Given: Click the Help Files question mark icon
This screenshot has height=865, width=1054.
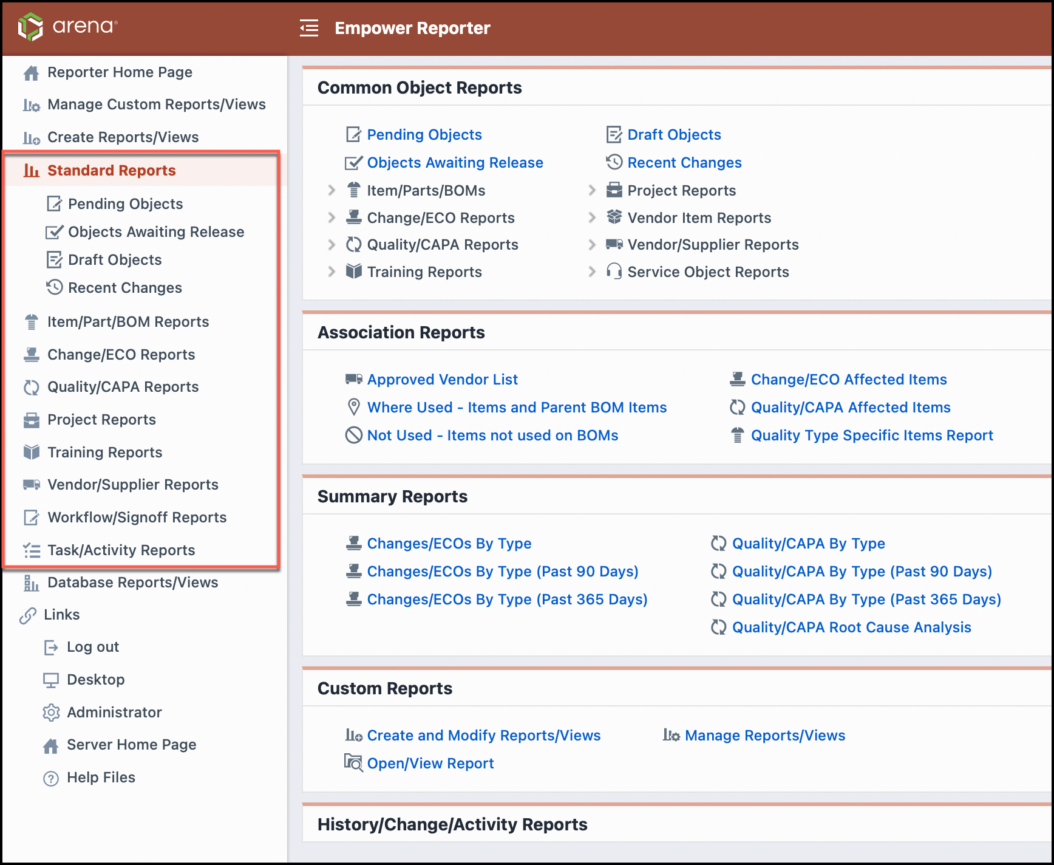Looking at the screenshot, I should pyautogui.click(x=51, y=778).
